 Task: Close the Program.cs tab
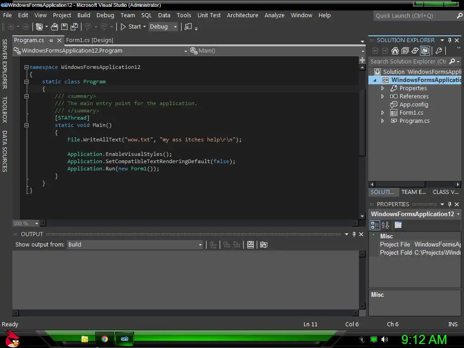pos(59,40)
